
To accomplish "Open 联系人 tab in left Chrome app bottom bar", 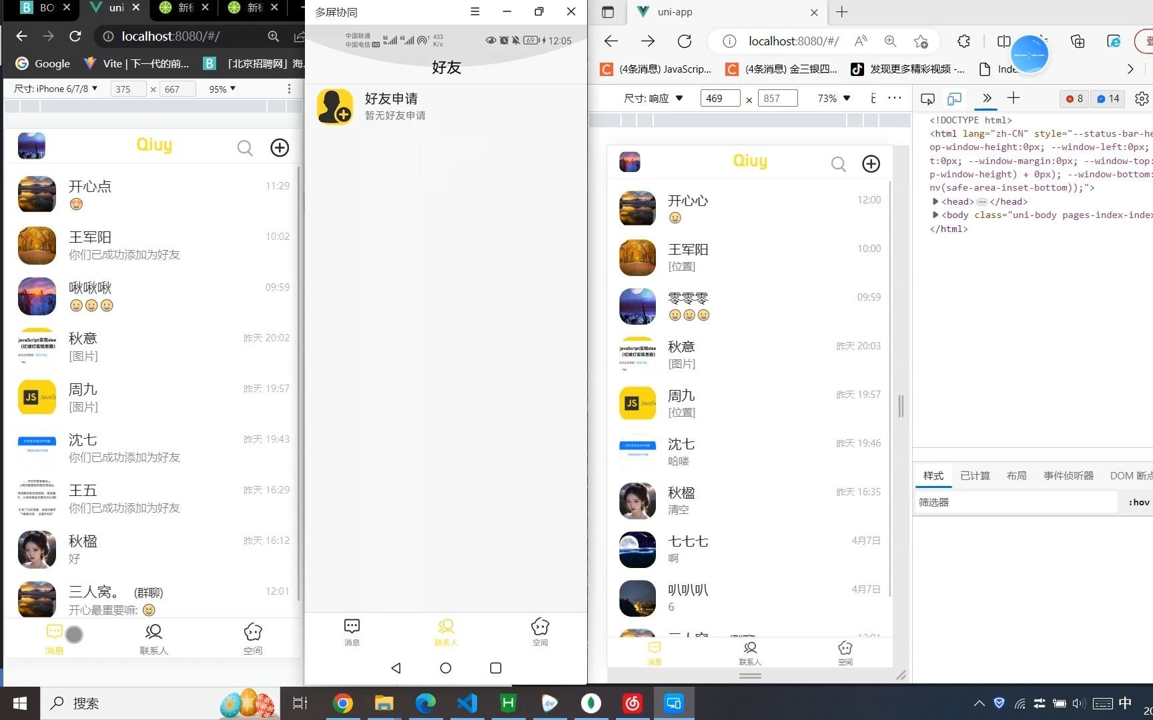I will [153, 639].
